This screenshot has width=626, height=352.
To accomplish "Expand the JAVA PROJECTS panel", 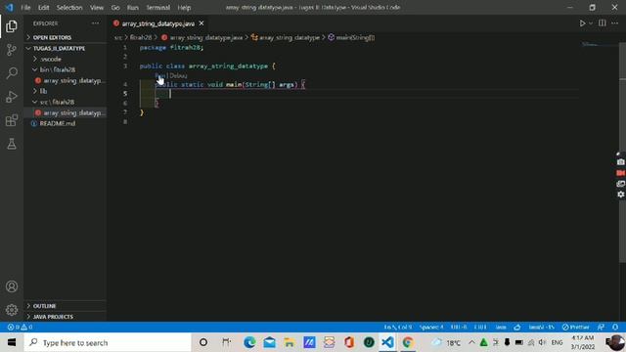I will [66, 317].
